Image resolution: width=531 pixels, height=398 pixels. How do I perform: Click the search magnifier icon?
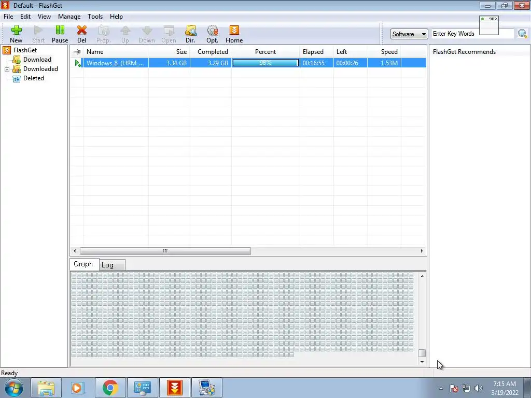(523, 34)
